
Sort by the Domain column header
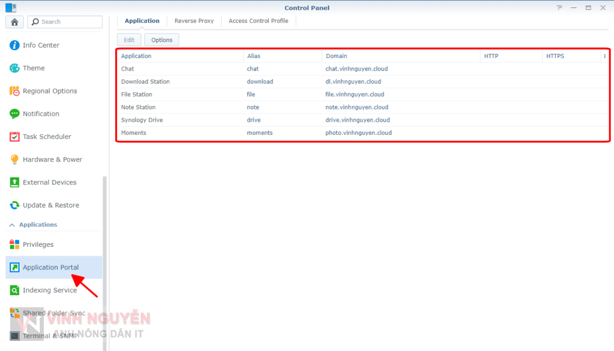[336, 56]
